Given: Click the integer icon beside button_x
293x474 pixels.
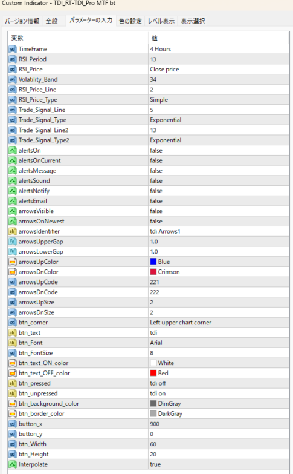Looking at the screenshot, I should pyautogui.click(x=12, y=424).
